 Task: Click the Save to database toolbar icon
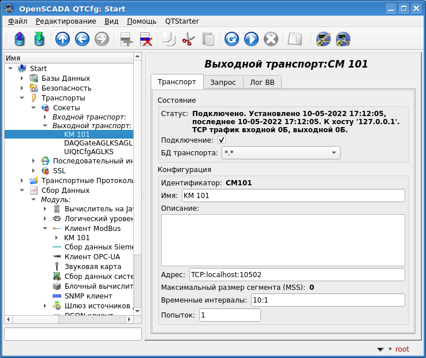(39, 39)
